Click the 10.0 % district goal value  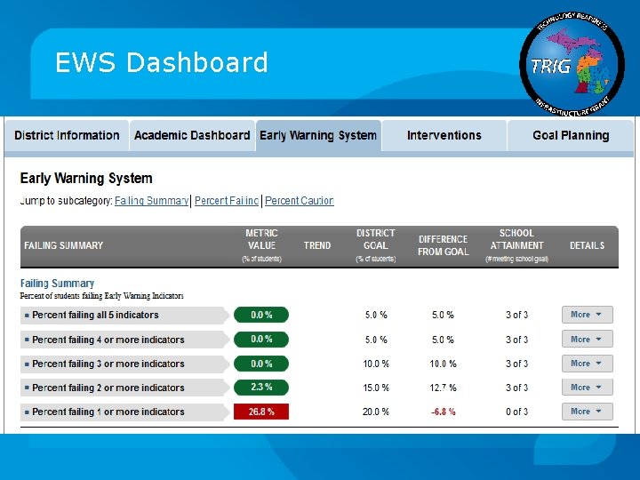[x=376, y=364]
